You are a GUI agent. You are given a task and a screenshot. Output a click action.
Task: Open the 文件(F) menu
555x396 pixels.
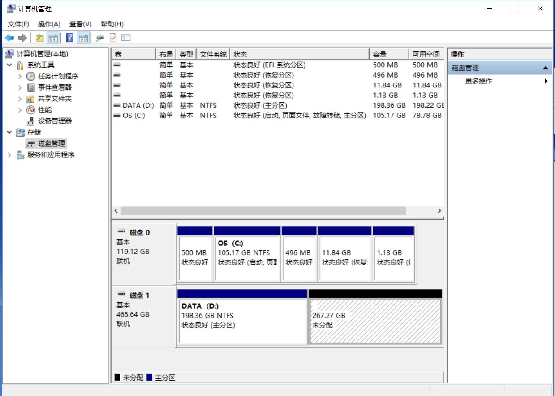tap(18, 24)
